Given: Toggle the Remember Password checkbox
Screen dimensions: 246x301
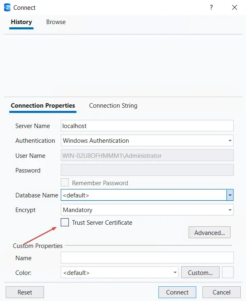Looking at the screenshot, I should click(65, 183).
